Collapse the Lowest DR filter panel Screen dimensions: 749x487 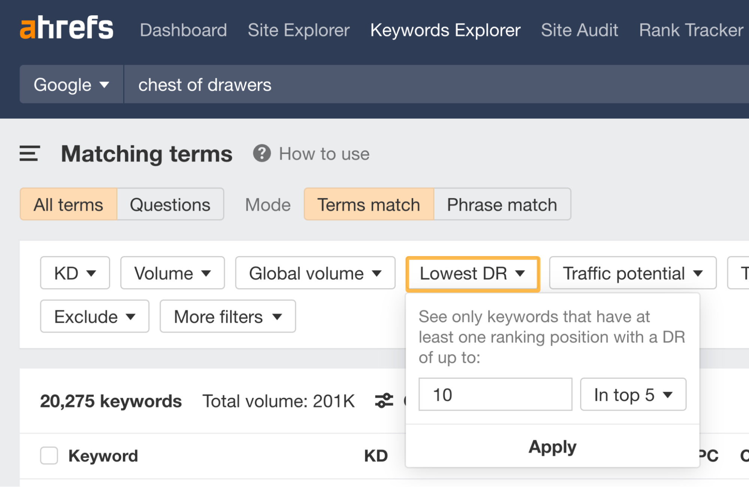pos(472,273)
